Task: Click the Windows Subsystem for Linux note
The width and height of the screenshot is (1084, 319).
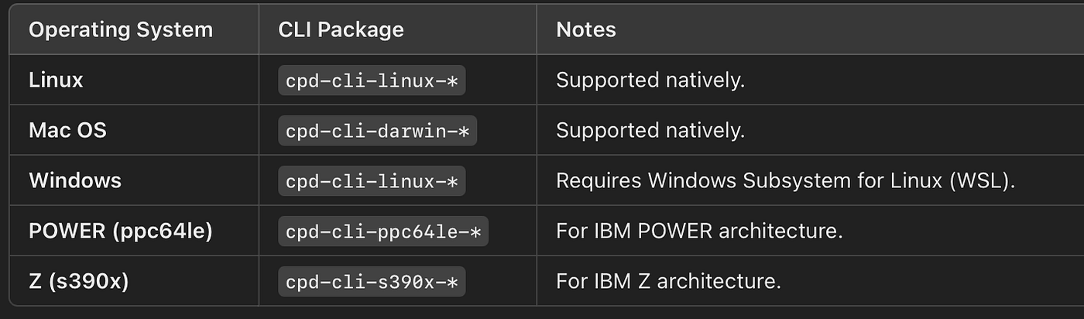Action: (x=785, y=180)
